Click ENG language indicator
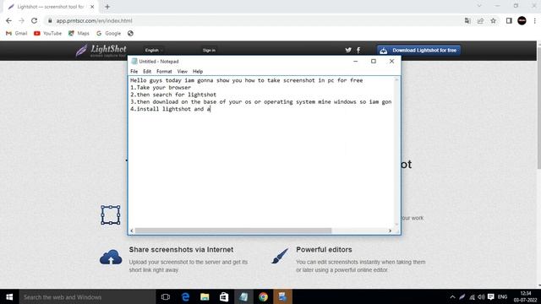This screenshot has width=541, height=304. point(503,296)
